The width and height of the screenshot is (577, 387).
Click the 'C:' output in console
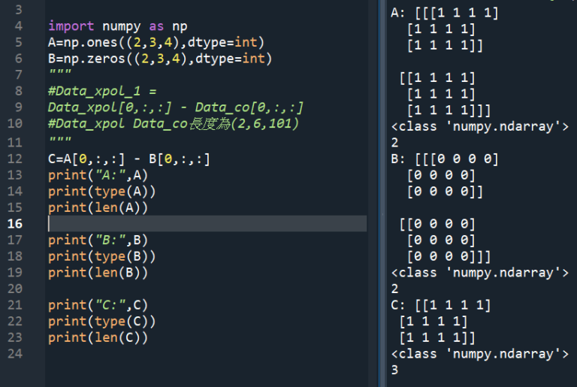(397, 305)
